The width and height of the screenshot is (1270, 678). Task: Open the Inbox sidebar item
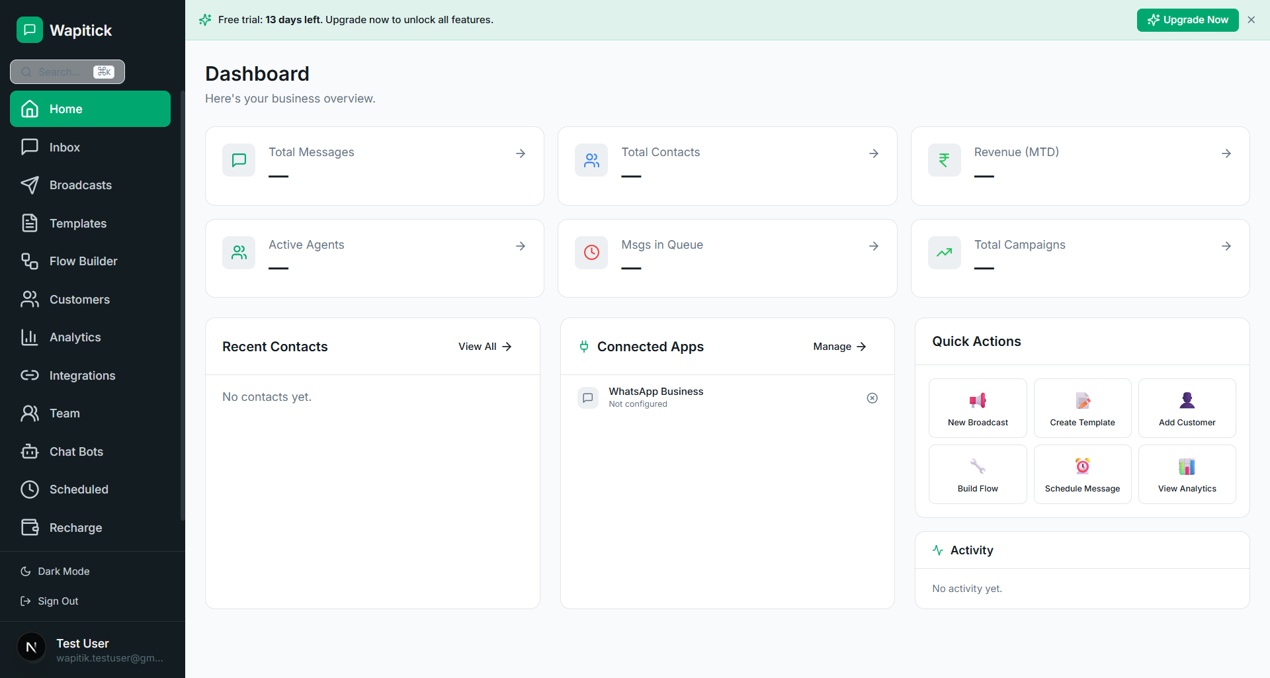tap(90, 147)
